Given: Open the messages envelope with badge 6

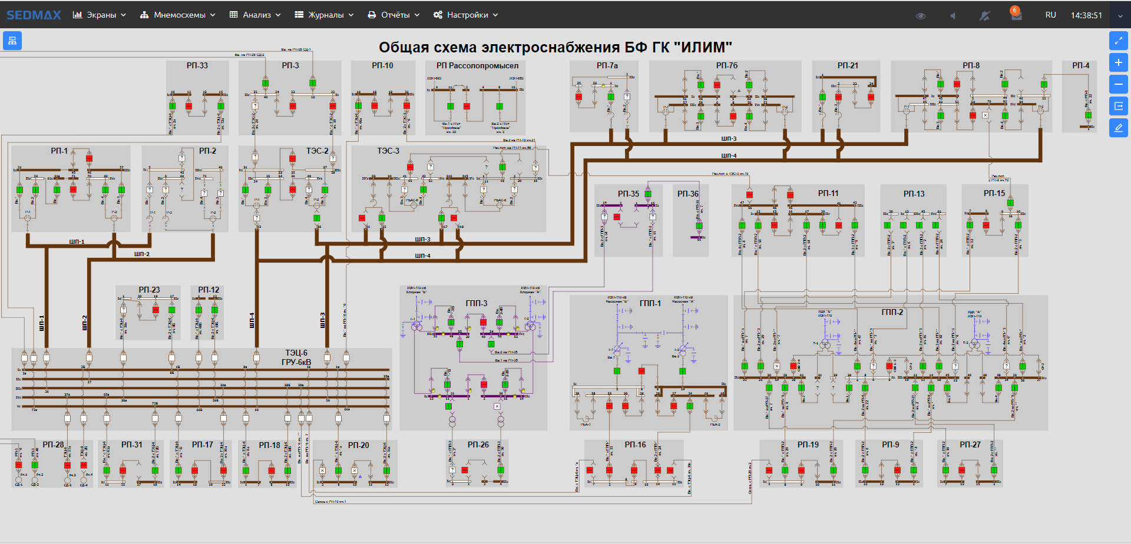Looking at the screenshot, I should tap(1016, 15).
